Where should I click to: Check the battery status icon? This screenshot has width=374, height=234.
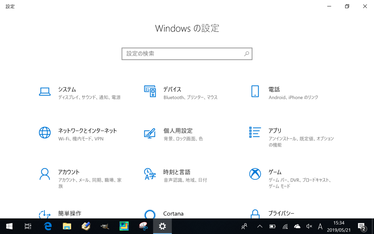(272, 226)
